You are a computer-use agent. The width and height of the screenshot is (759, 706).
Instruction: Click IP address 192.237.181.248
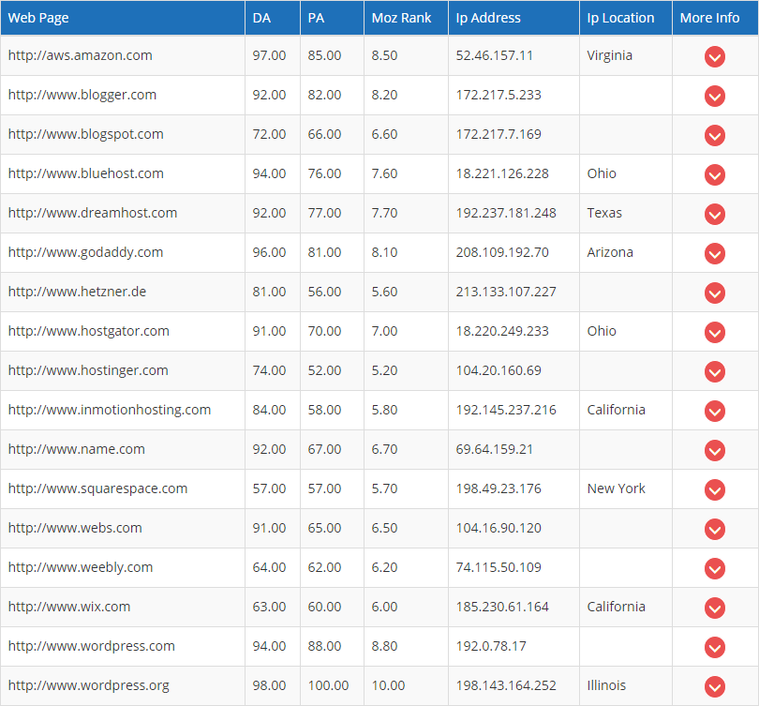(x=506, y=213)
